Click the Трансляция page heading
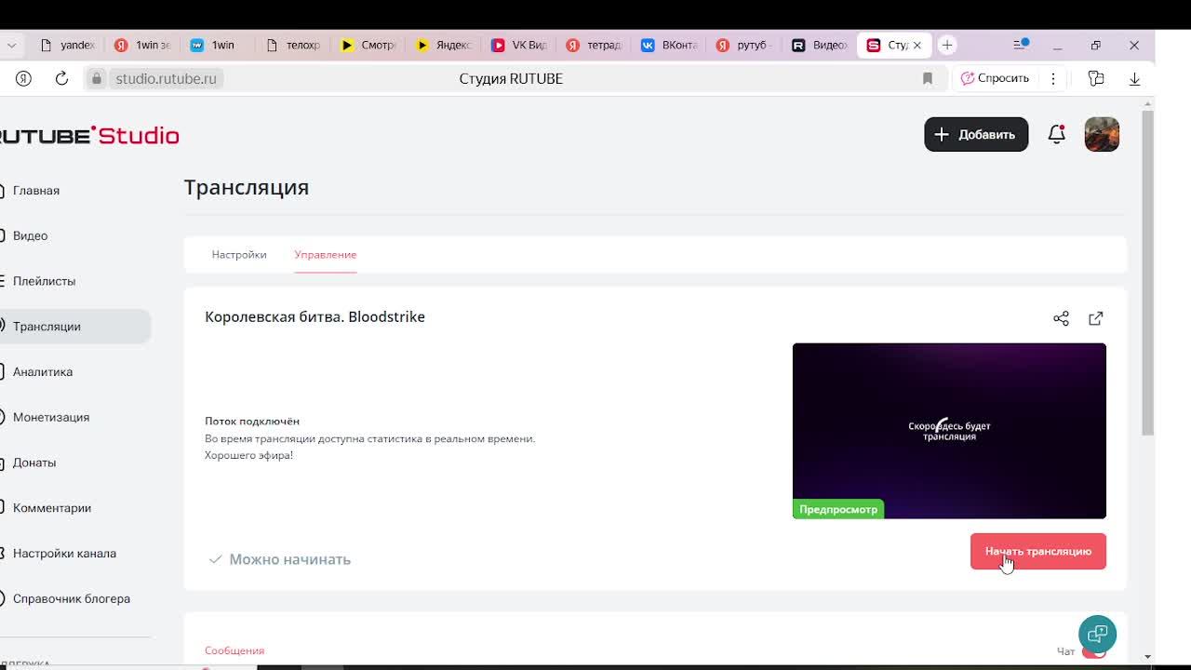Screen dimensions: 1191x670 [247, 187]
